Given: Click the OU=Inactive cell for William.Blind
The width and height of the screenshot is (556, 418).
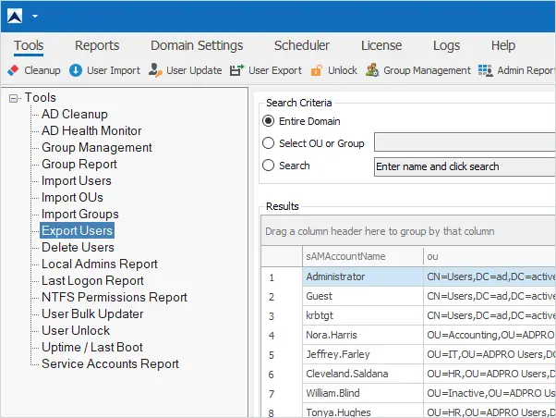Looking at the screenshot, I should [x=490, y=393].
